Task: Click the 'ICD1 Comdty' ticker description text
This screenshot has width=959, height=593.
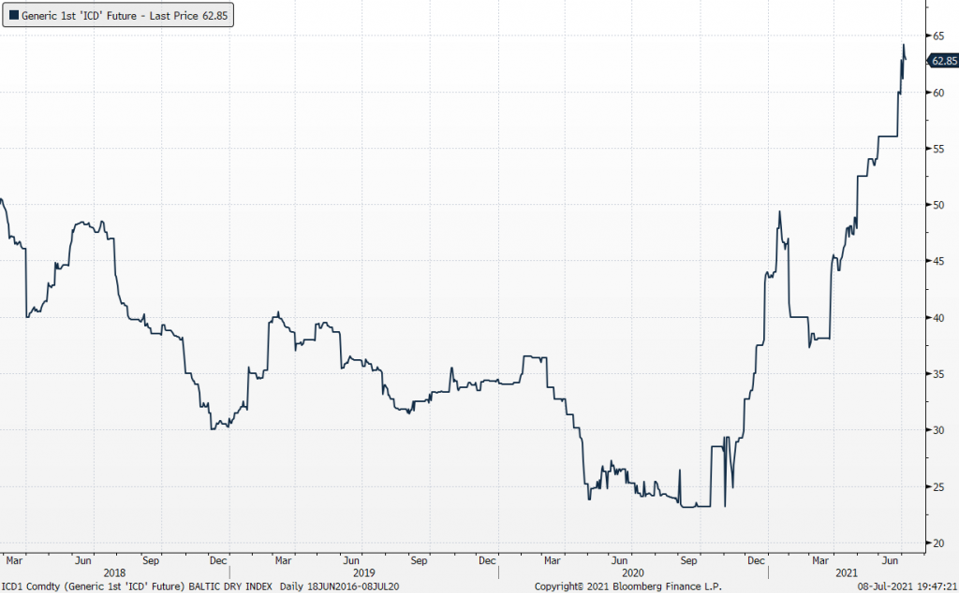Action: (137, 586)
